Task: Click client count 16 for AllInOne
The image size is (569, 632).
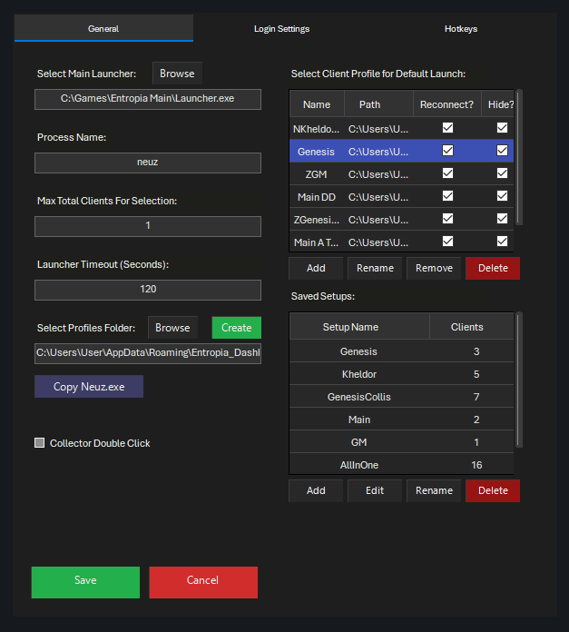Action: point(476,465)
